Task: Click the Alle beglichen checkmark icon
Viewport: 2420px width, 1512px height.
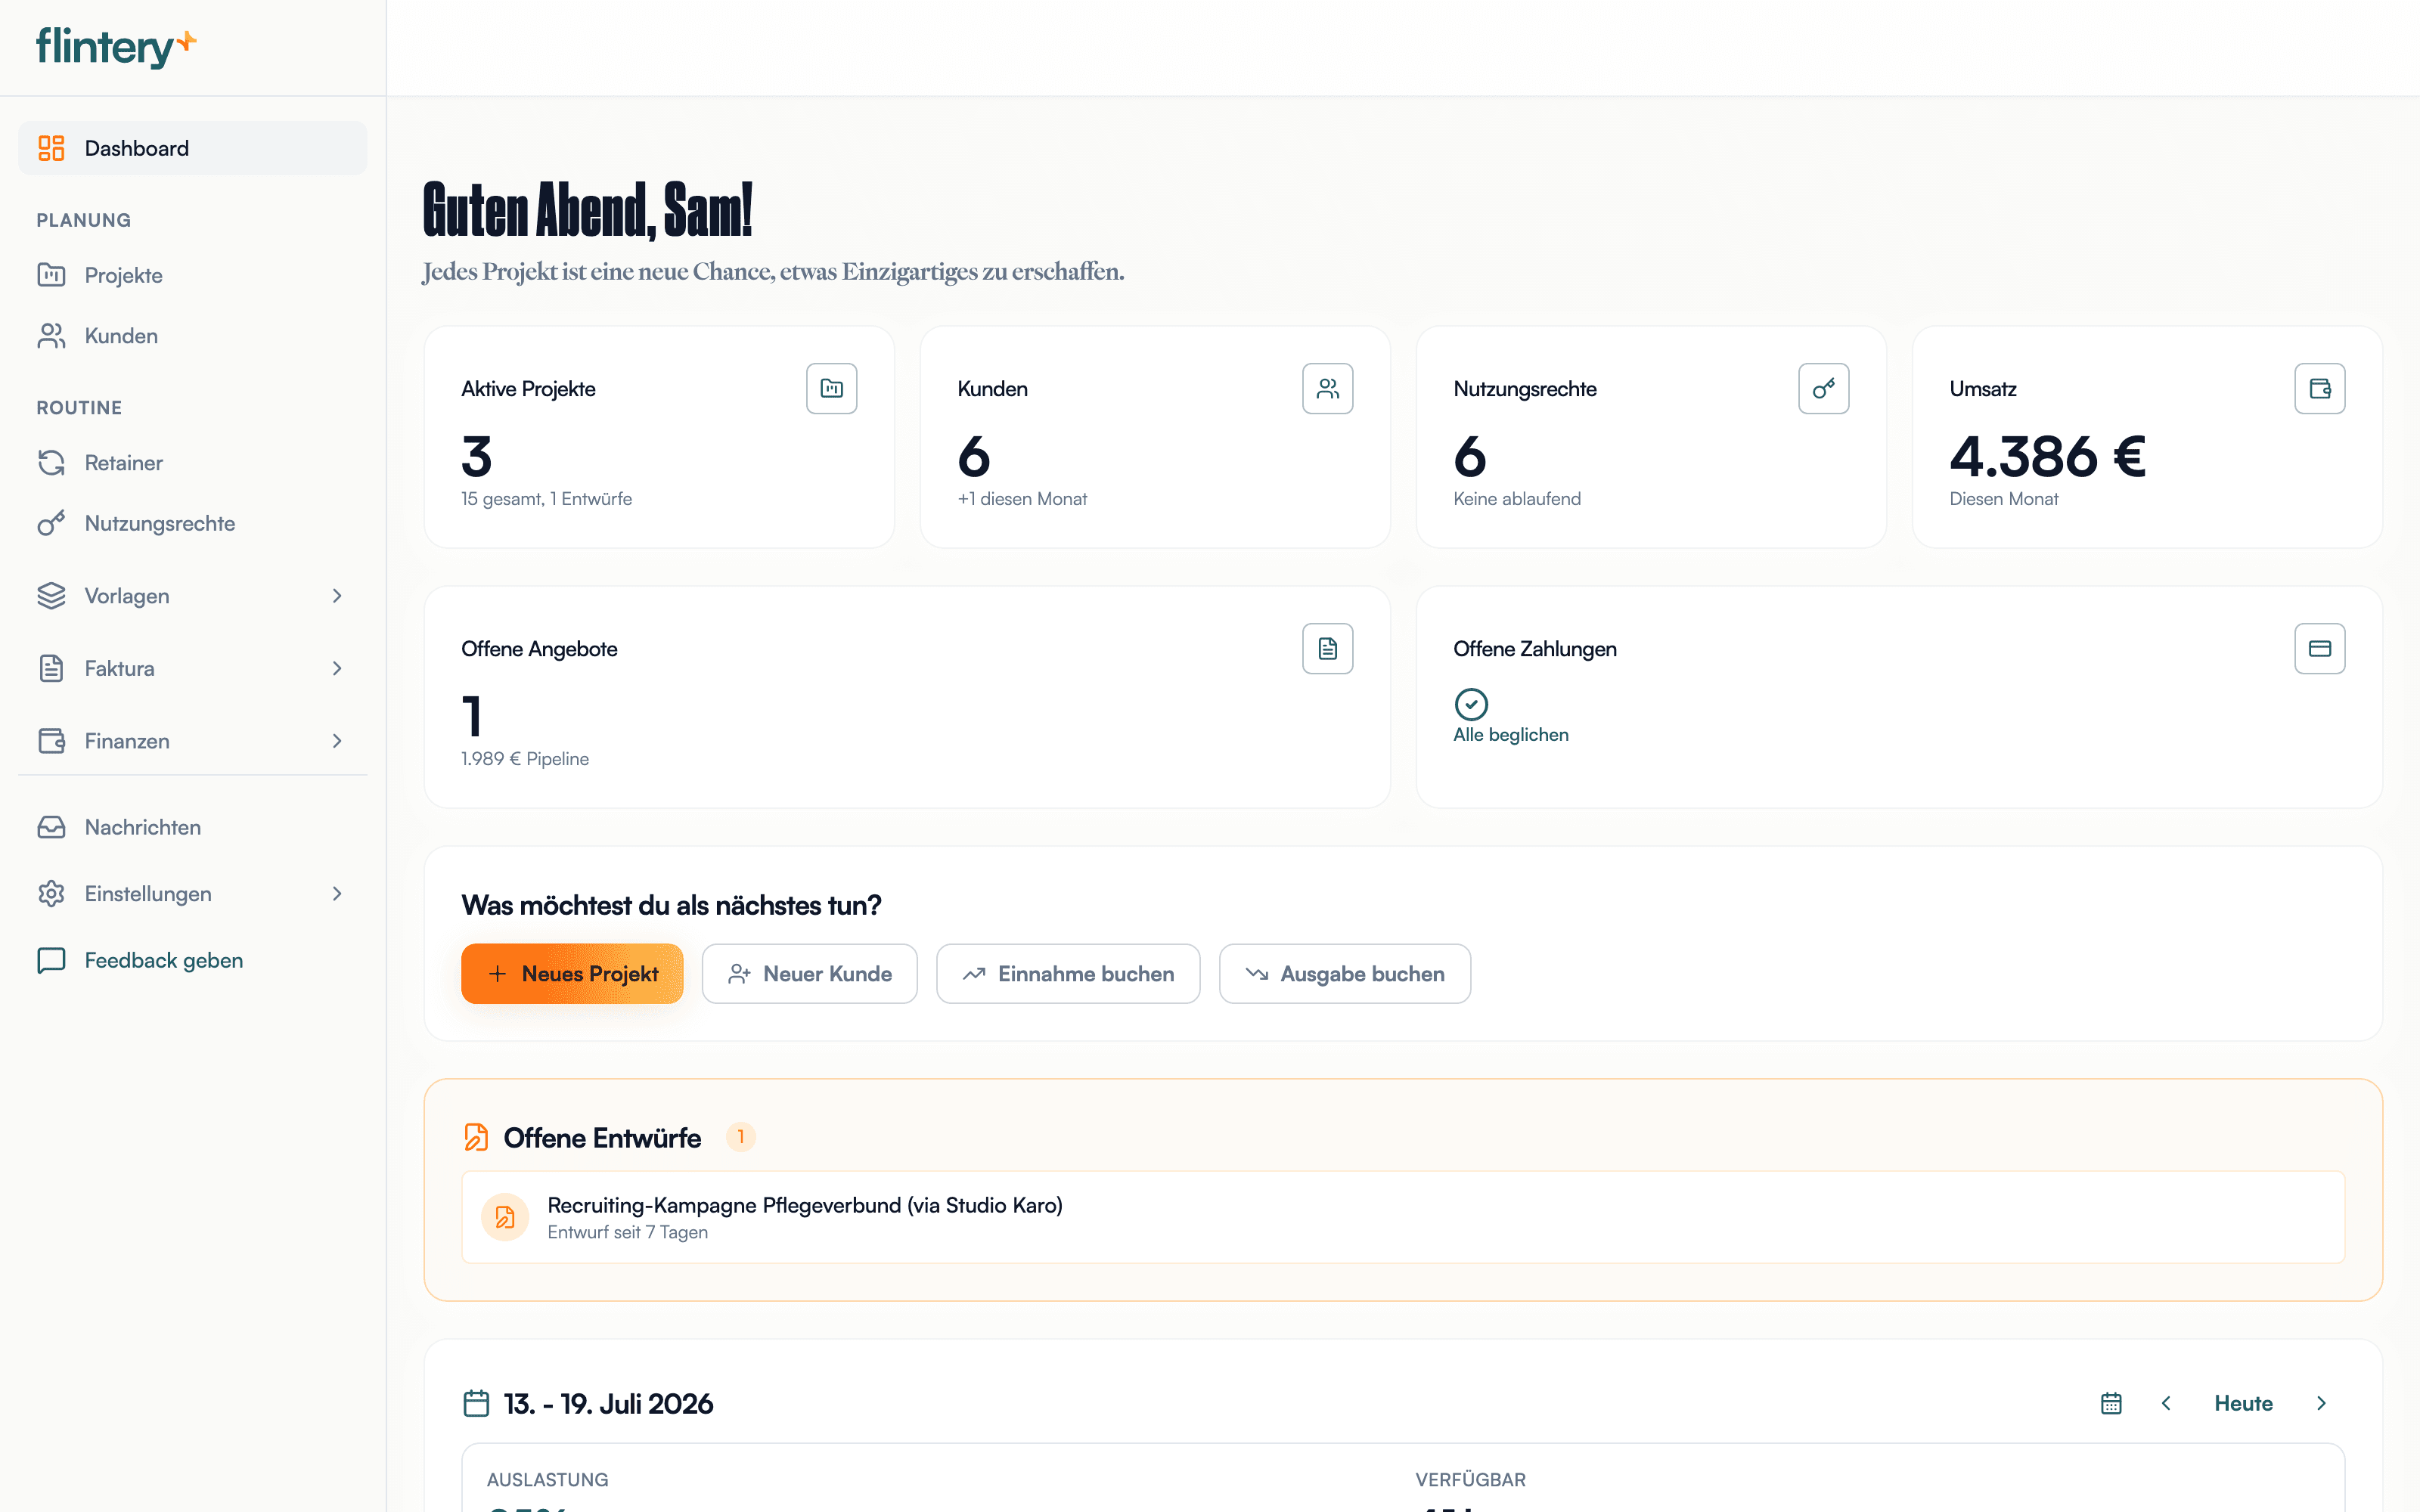Action: [x=1471, y=704]
